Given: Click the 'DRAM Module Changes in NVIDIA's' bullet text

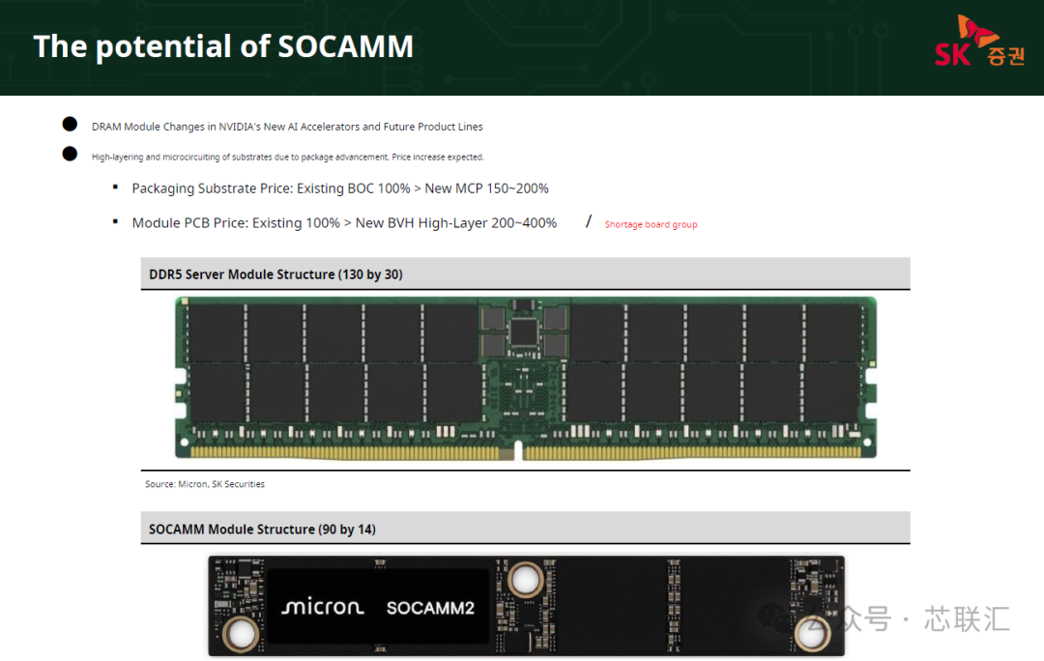Looking at the screenshot, I should (287, 127).
